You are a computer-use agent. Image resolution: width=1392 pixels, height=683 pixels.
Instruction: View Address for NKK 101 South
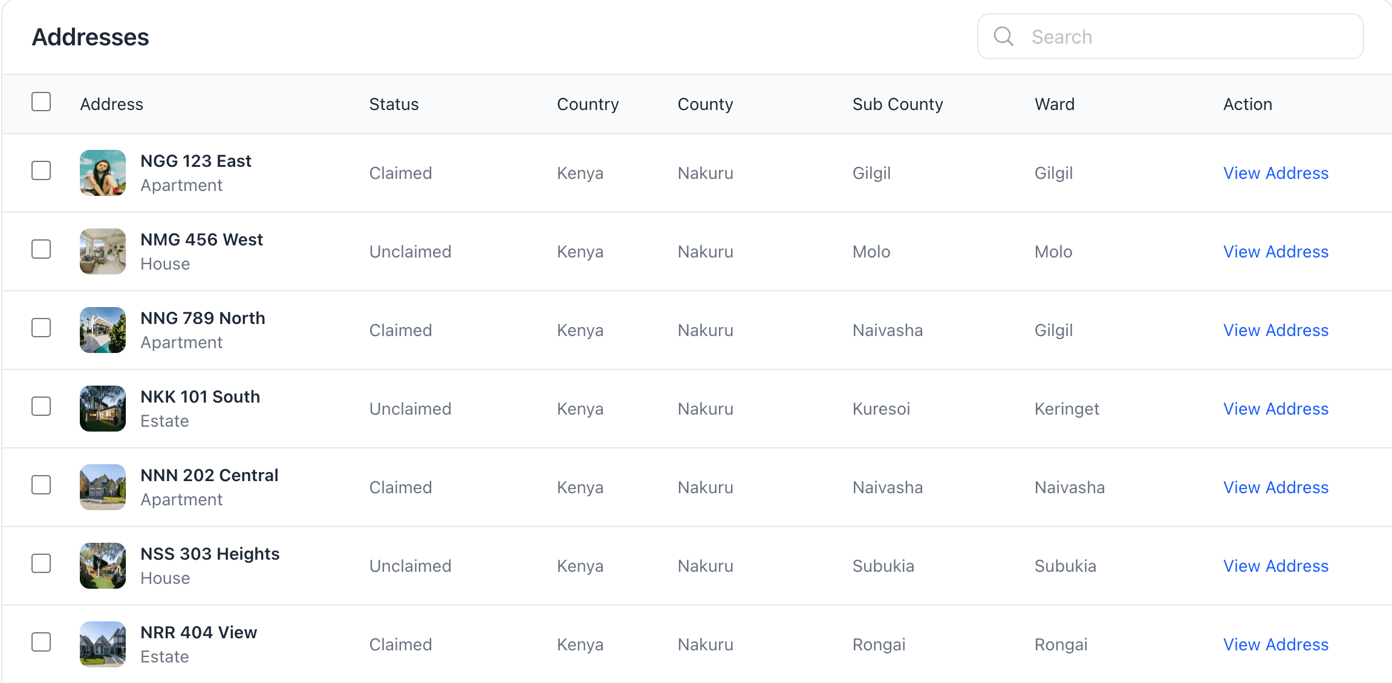coord(1276,409)
